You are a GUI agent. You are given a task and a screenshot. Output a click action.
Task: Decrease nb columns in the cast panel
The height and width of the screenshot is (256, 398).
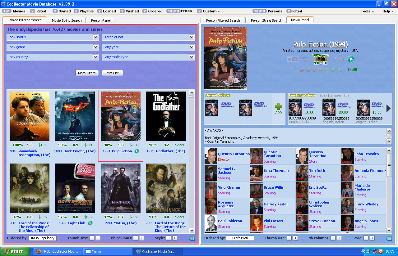[x=333, y=238]
